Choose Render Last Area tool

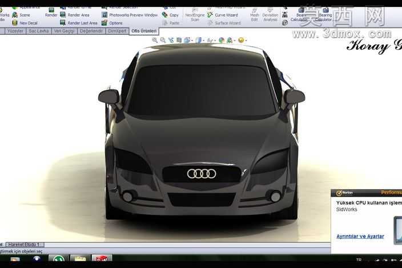click(79, 23)
